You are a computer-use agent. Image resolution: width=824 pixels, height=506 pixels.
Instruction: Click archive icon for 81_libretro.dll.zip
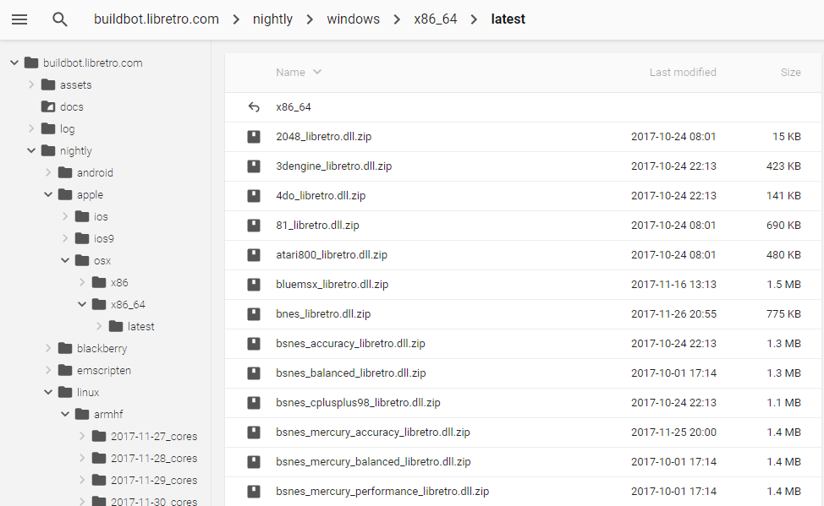point(254,226)
